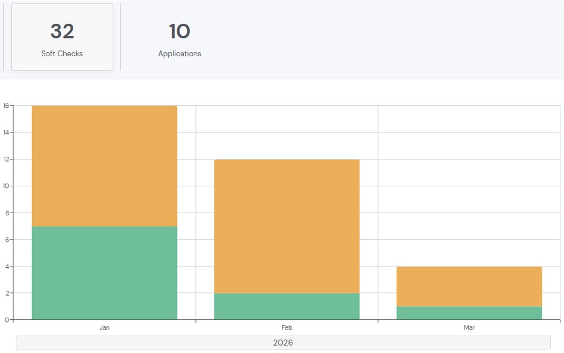Image resolution: width=564 pixels, height=353 pixels.
Task: Click the 0 label at y-axis origin
Action: (7, 320)
